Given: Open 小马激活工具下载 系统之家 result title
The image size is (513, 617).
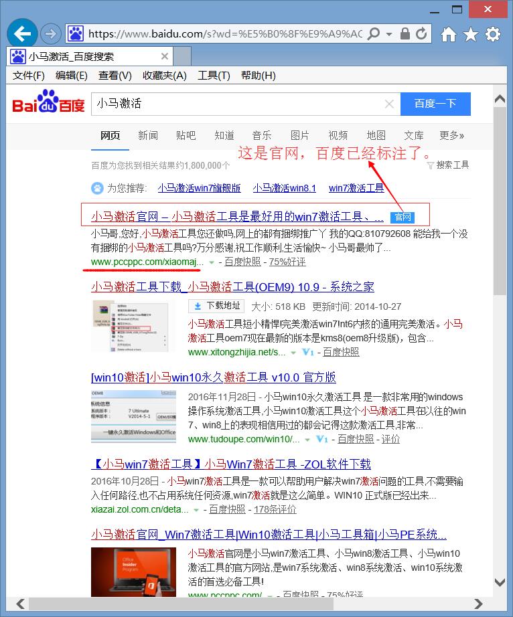Looking at the screenshot, I should point(232,287).
